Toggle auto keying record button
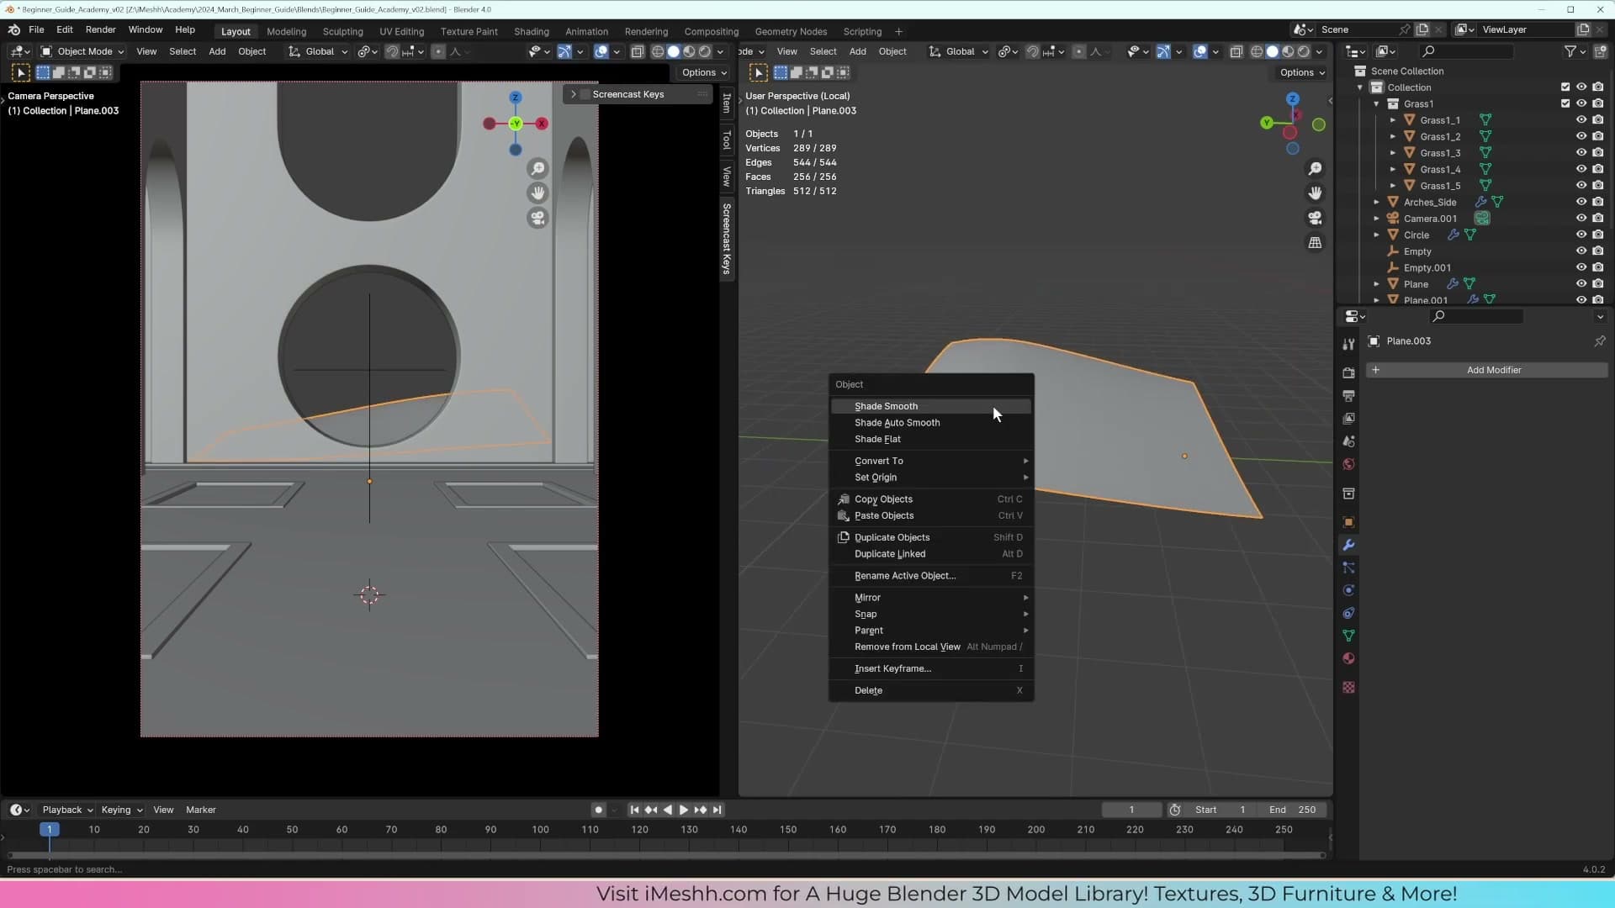 [x=598, y=810]
